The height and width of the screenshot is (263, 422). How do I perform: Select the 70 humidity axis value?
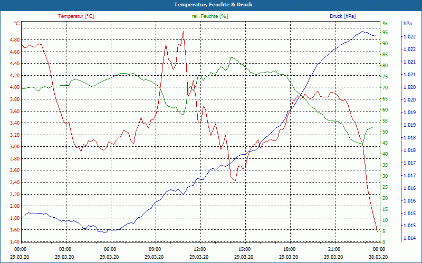pyautogui.click(x=385, y=88)
